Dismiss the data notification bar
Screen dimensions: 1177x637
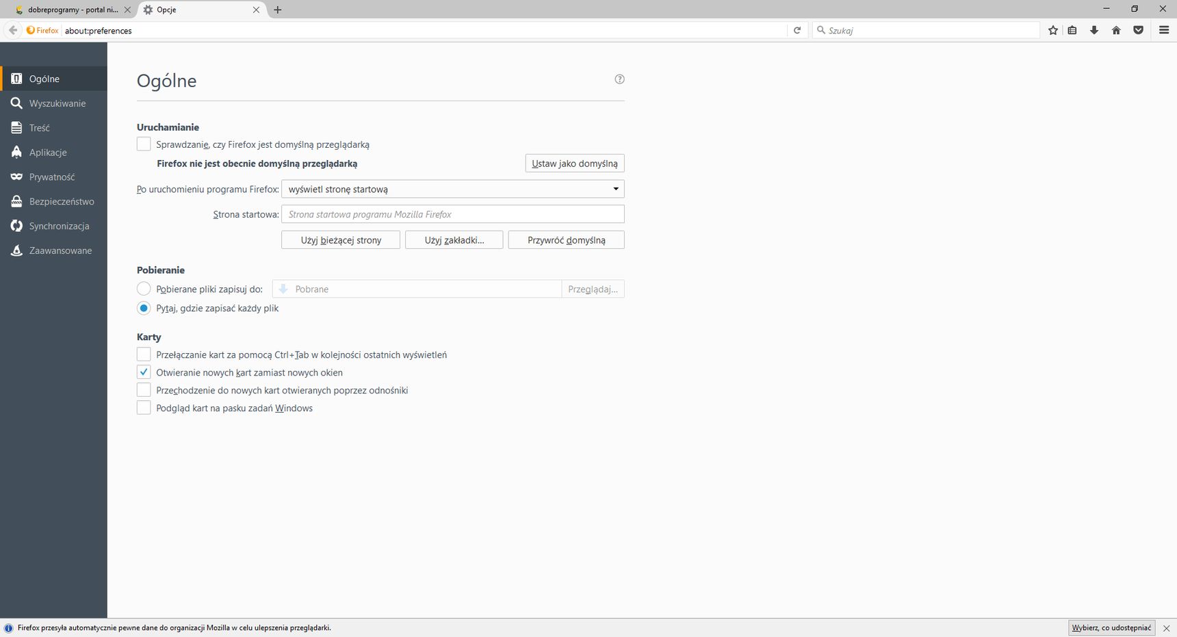point(1167,628)
